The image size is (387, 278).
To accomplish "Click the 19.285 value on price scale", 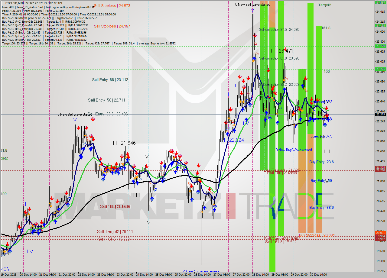I will click(380, 271).
